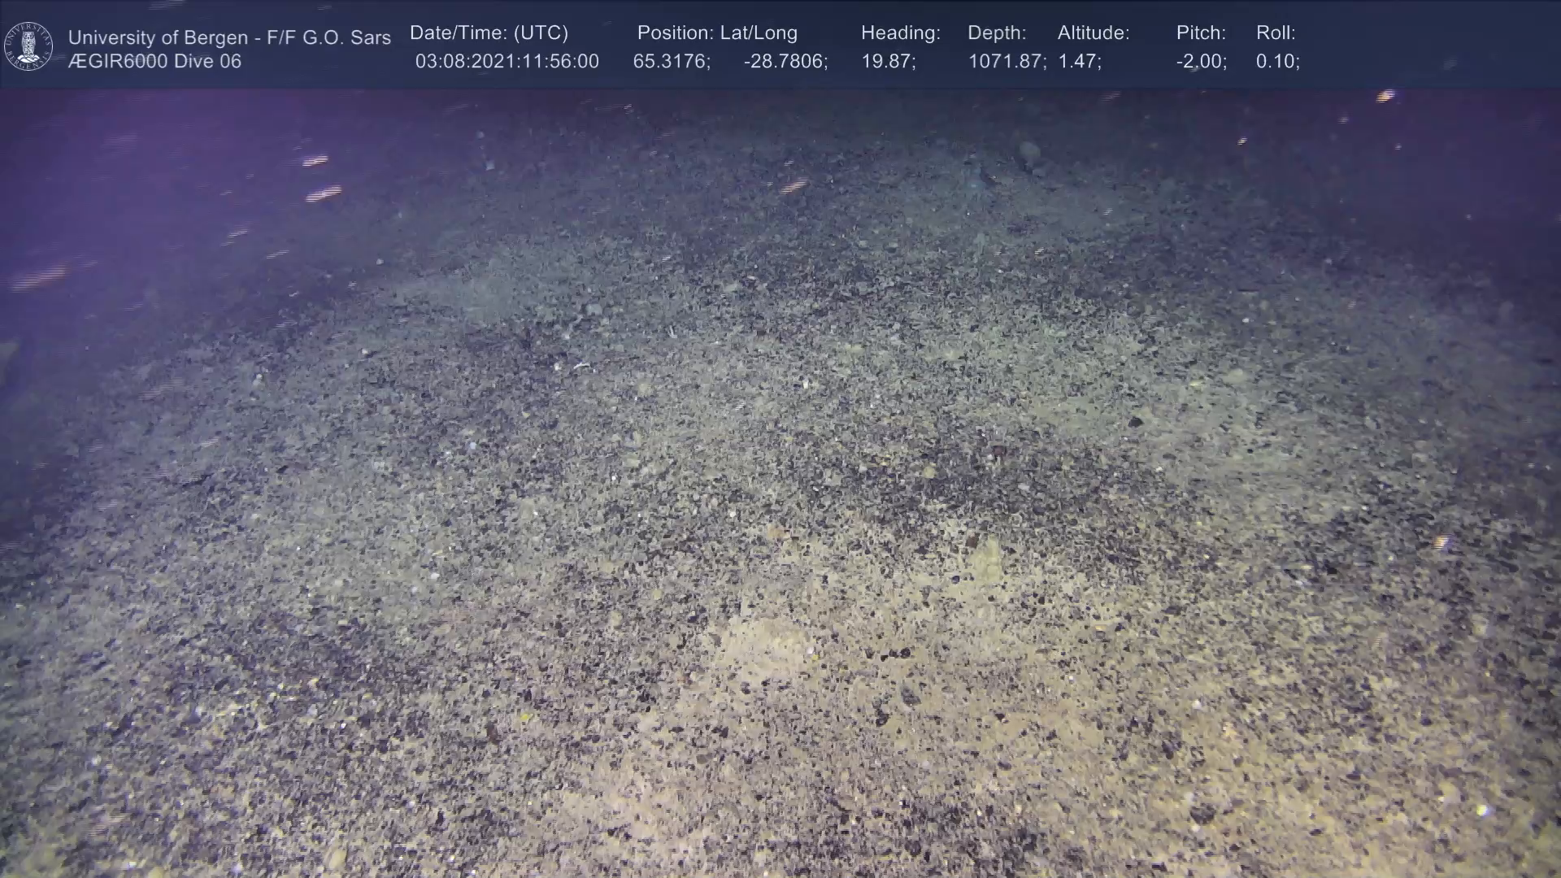
Task: Select the longitude value -28.7806
Action: coord(785,62)
